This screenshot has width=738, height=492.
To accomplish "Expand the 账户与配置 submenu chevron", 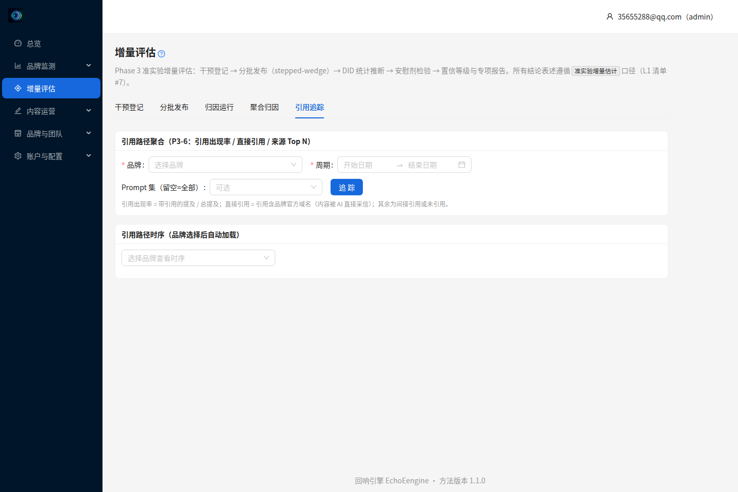I will pos(89,156).
